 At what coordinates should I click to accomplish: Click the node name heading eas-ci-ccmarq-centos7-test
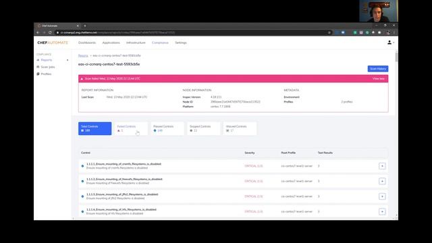pyautogui.click(x=109, y=64)
